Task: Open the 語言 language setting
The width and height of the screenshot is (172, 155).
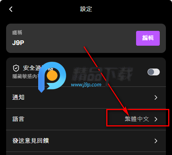Action: point(86,119)
